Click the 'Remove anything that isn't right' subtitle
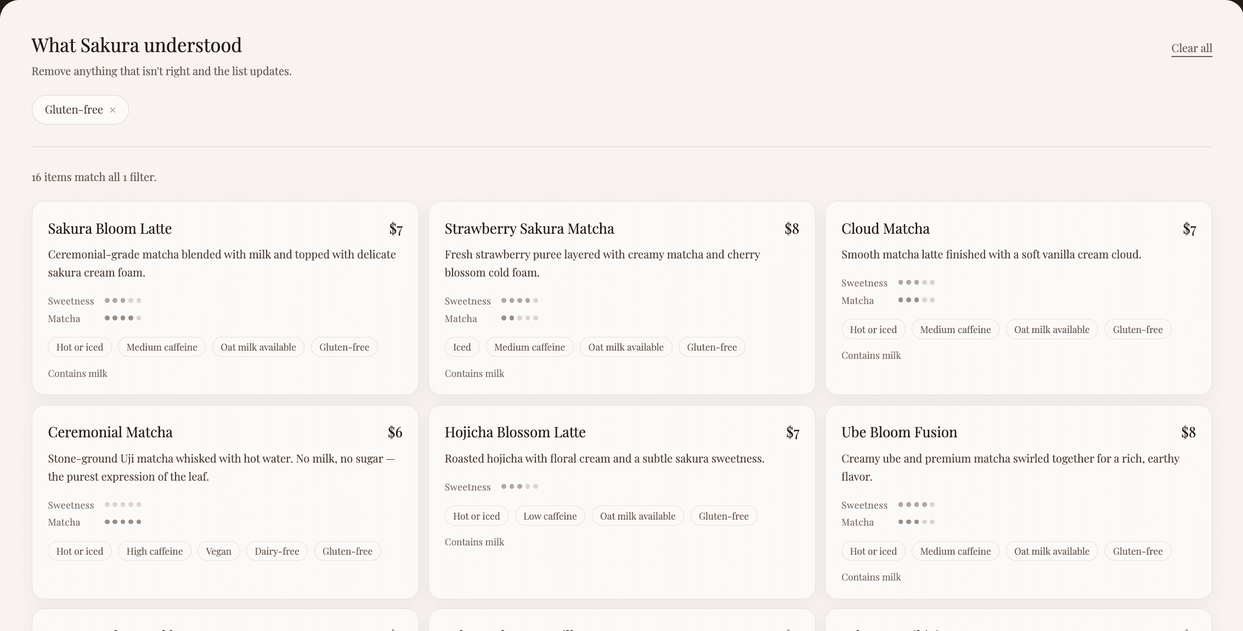The image size is (1243, 631). pyautogui.click(x=162, y=71)
